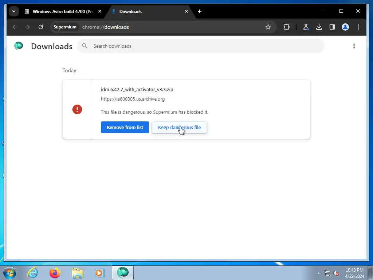Open the tab search dropdown arrow
373x280 pixels.
(x=14, y=11)
